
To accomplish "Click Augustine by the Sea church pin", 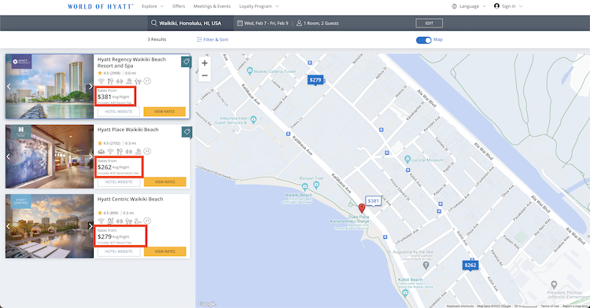I will click(x=426, y=266).
